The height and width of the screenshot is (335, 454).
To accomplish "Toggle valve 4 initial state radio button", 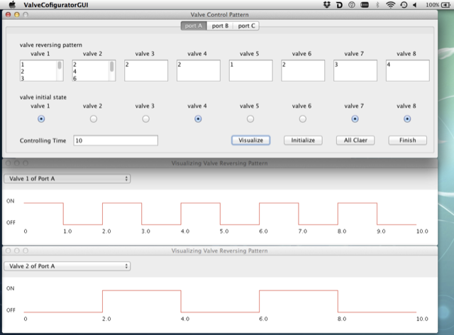I will click(198, 119).
